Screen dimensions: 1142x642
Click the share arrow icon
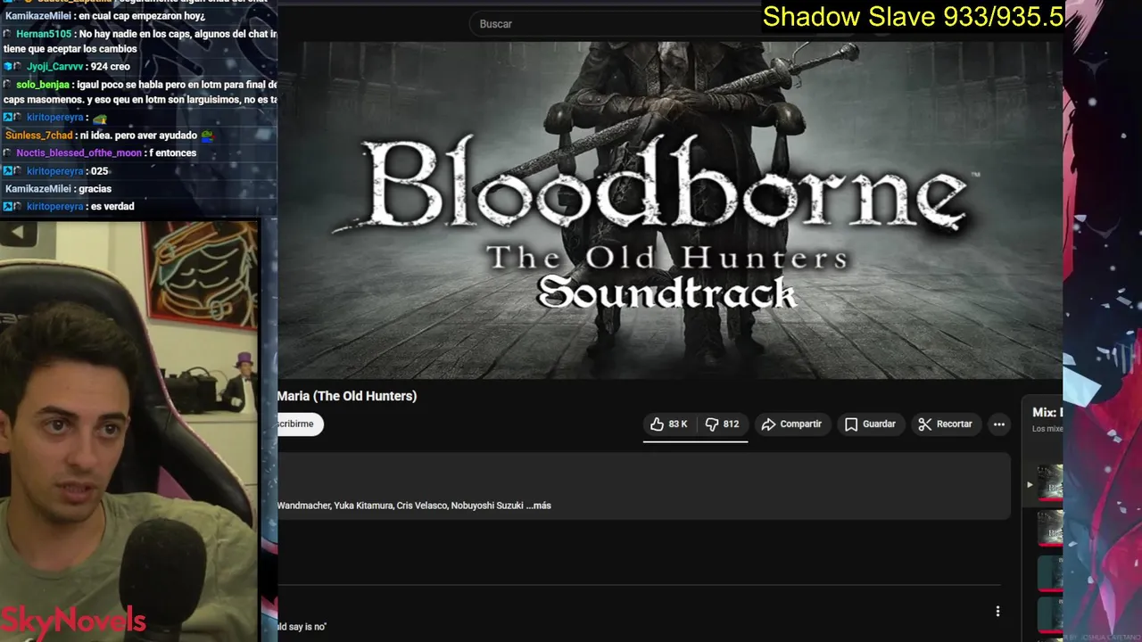click(x=768, y=424)
